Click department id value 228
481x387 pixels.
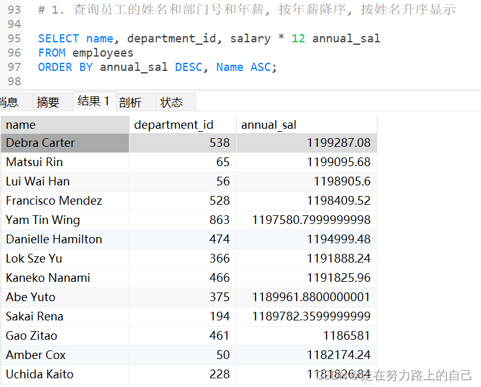coord(183,375)
